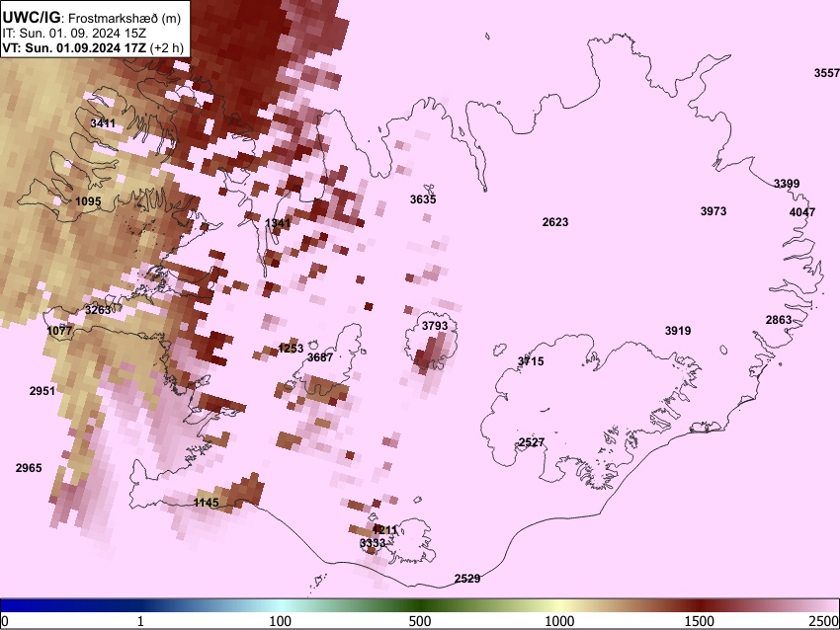Click the map value 3715
The height and width of the screenshot is (630, 840).
(531, 361)
